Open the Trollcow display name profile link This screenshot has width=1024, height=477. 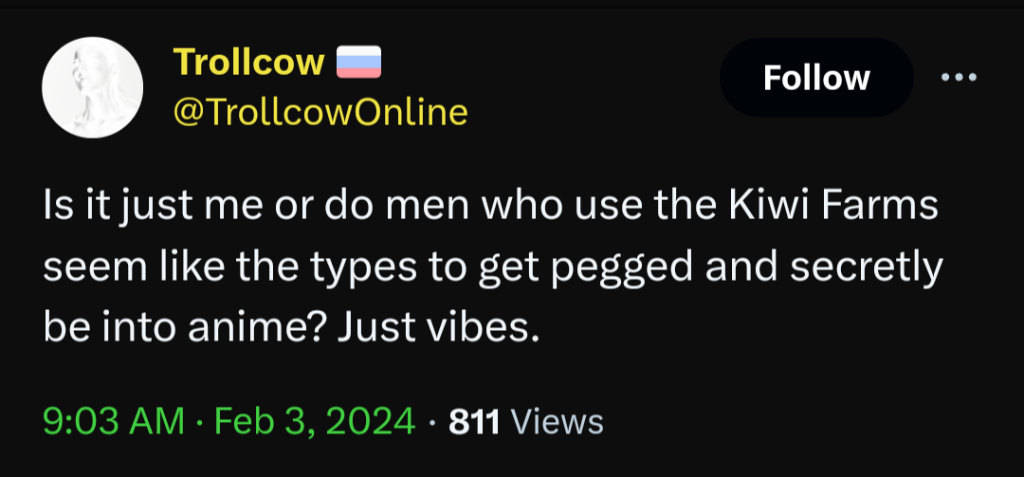[248, 63]
